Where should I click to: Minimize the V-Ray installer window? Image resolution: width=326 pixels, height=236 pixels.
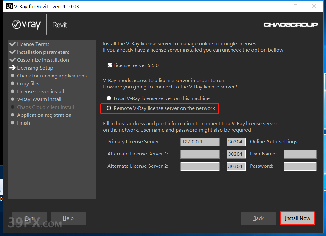tap(277, 6)
